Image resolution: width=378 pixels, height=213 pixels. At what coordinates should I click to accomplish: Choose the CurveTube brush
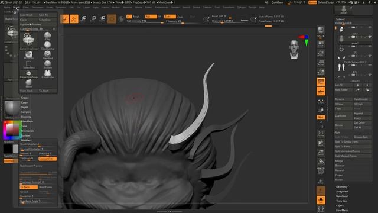pos(47,74)
